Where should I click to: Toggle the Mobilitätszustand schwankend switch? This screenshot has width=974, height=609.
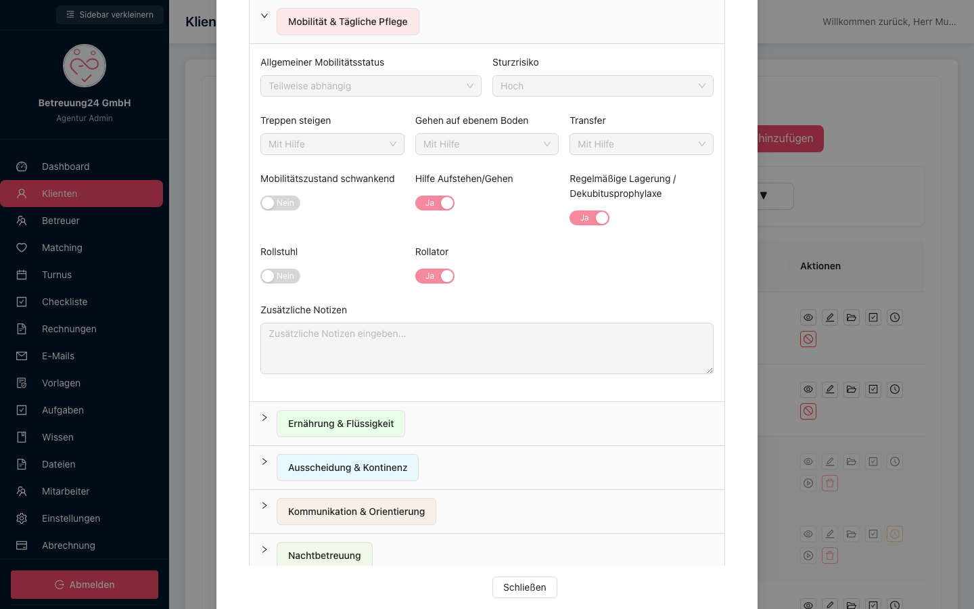280,203
